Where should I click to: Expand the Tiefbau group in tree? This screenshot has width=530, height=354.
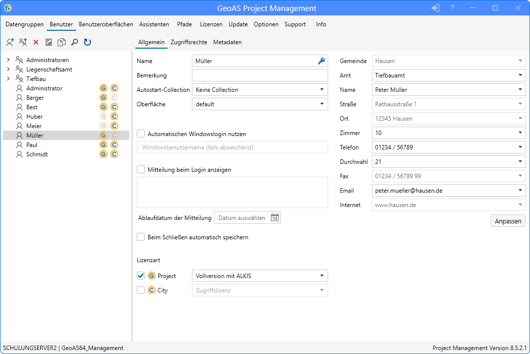tap(8, 78)
